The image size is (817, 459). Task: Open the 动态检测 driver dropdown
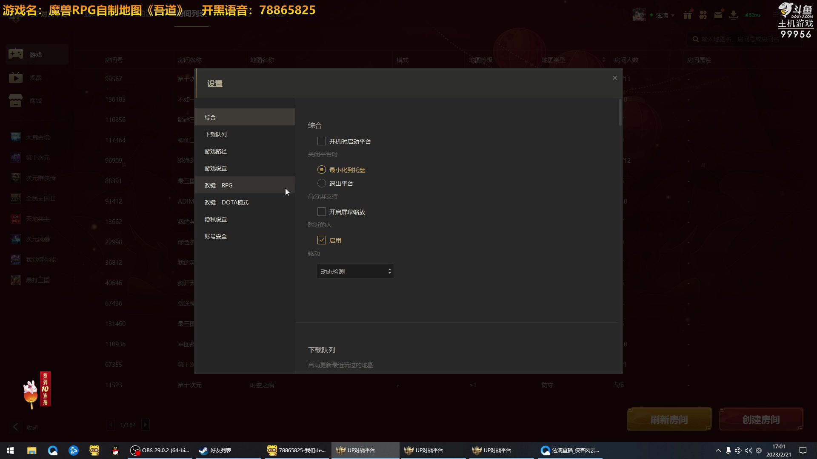(x=355, y=271)
